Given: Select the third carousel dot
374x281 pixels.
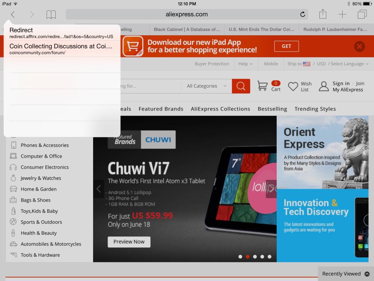Looking at the screenshot, I should [x=255, y=257].
